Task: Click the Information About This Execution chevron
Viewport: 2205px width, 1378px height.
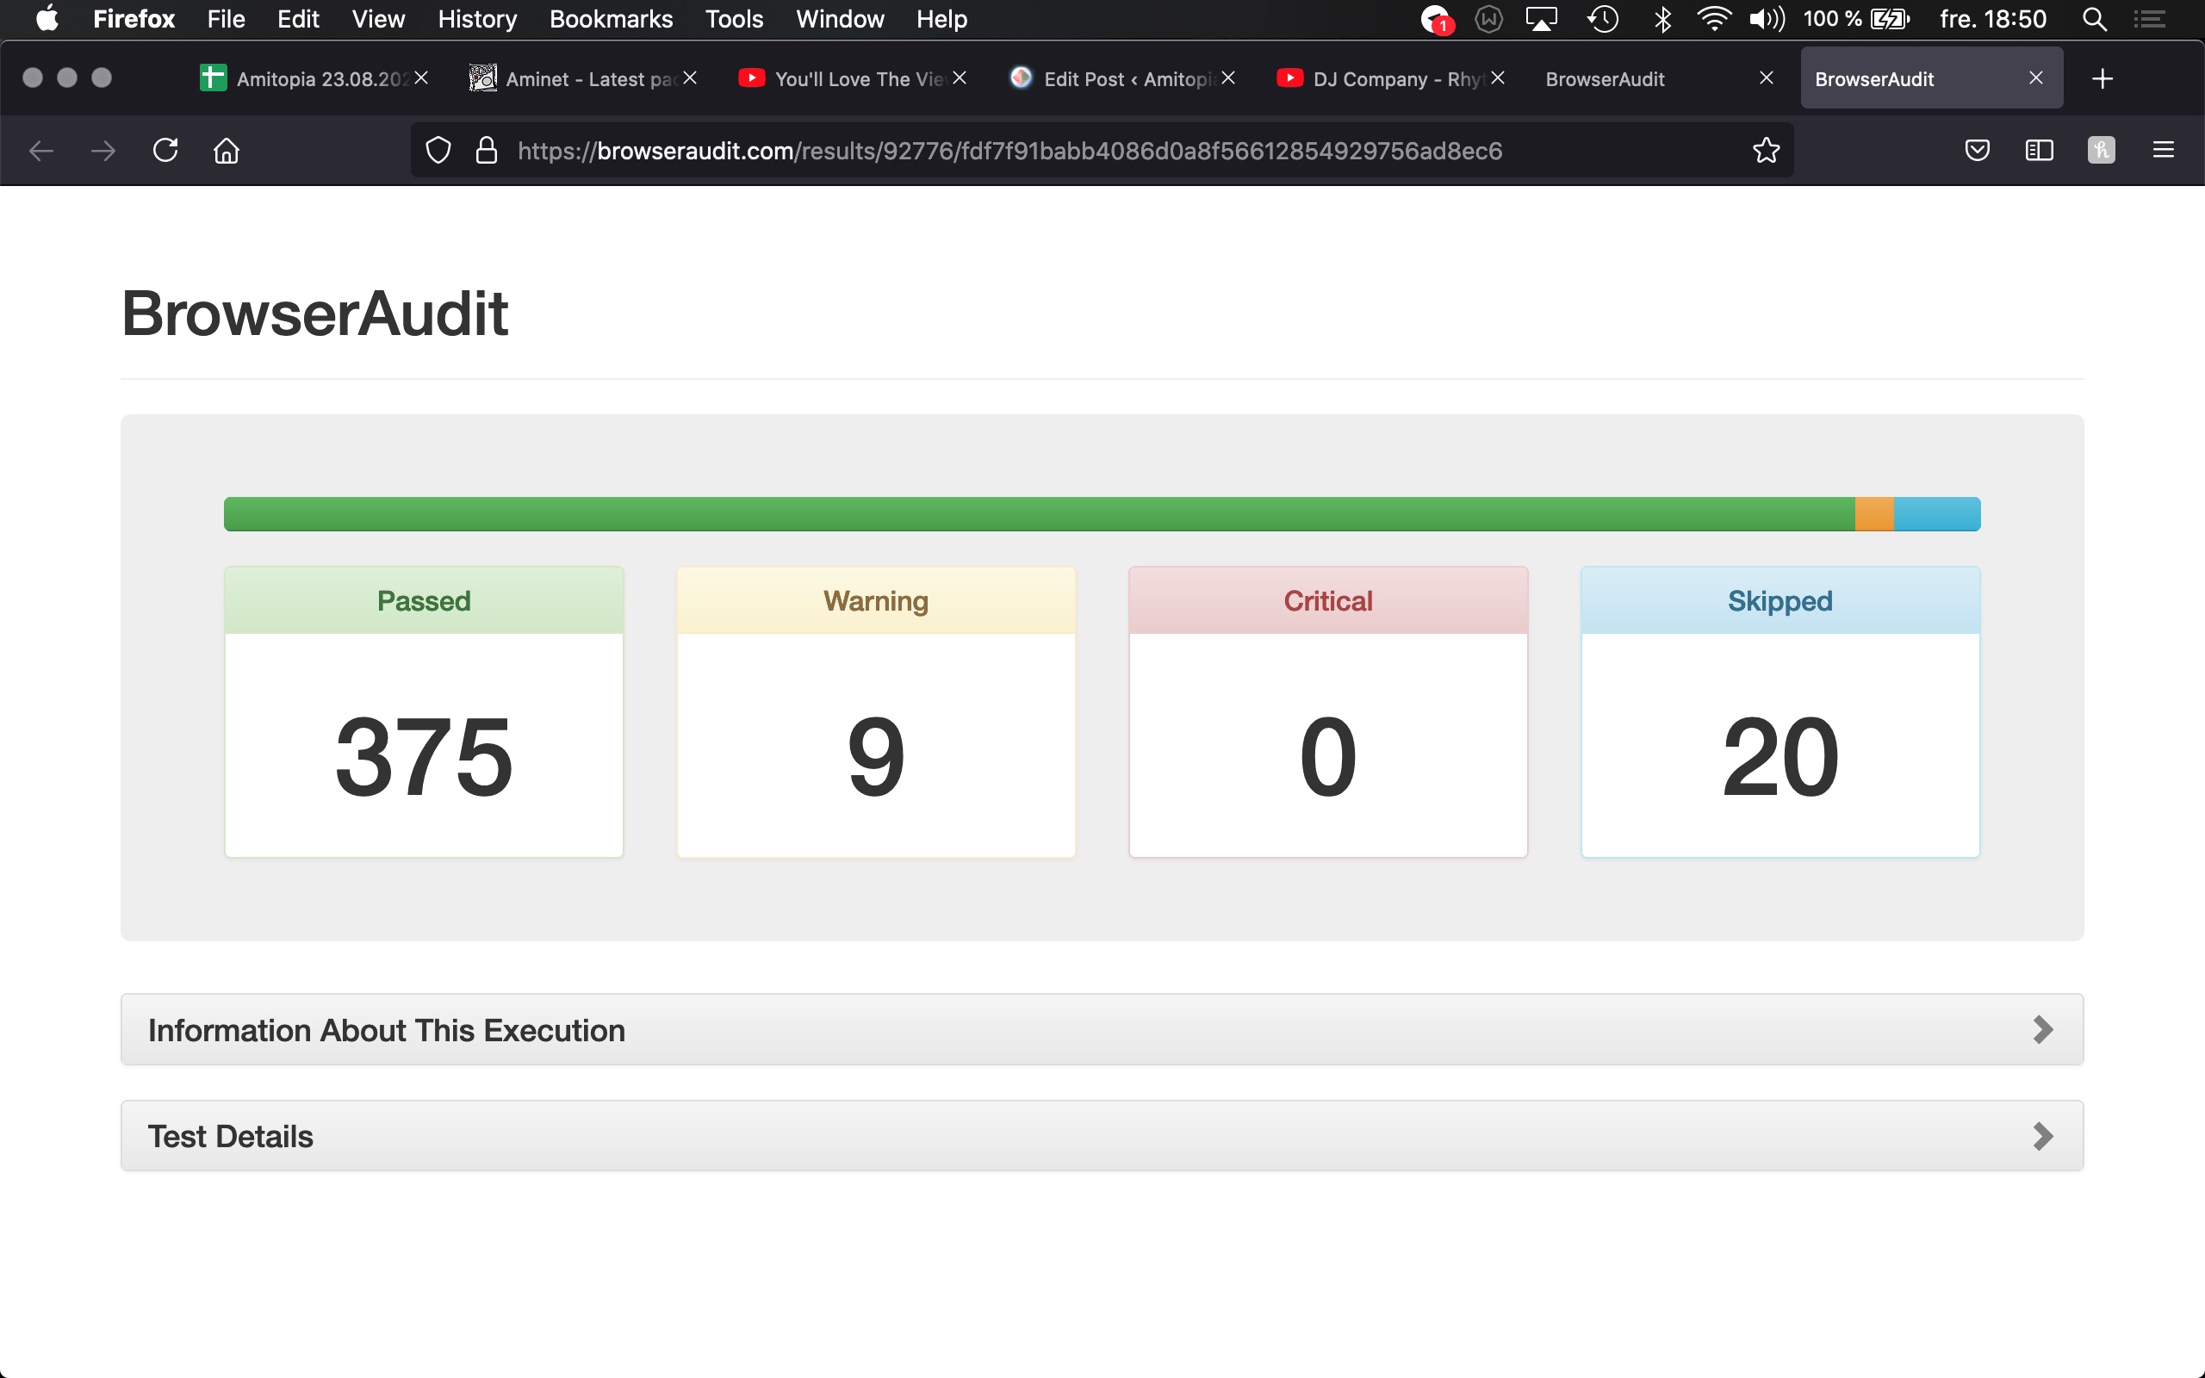Action: pos(2043,1030)
